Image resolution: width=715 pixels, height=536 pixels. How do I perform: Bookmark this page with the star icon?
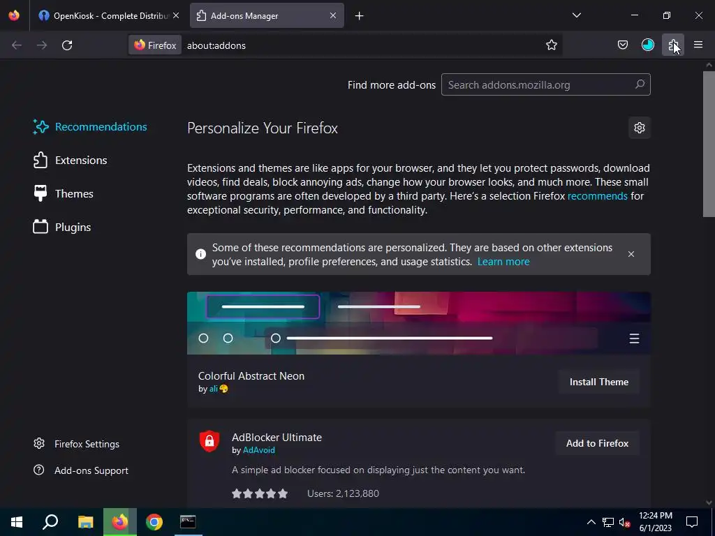click(552, 45)
